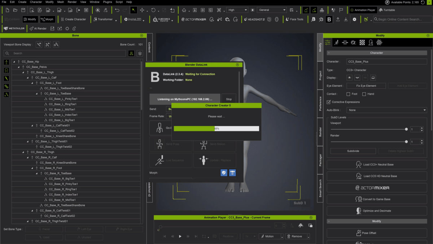433x244 pixels.
Task: Open the Blender DataLink B icon in toolbar
Action: tap(329, 19)
